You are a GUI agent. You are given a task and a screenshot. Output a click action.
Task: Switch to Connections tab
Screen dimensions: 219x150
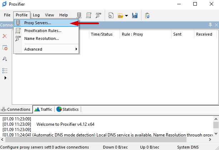click(x=16, y=109)
